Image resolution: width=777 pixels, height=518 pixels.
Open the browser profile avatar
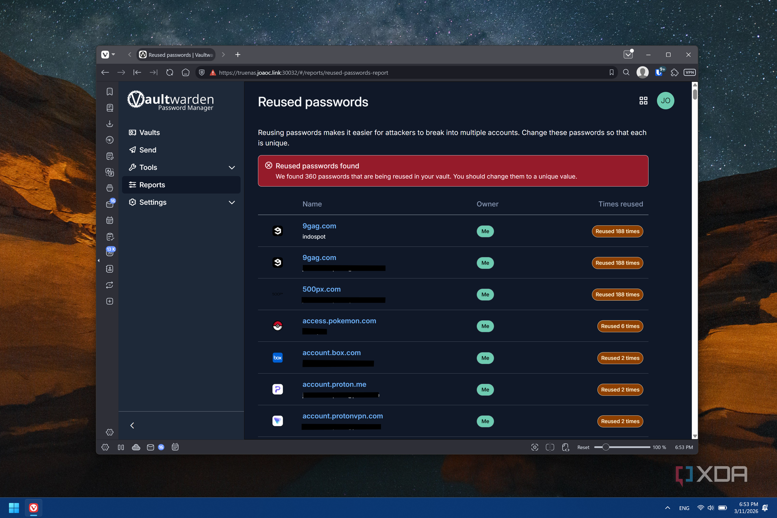tap(642, 72)
